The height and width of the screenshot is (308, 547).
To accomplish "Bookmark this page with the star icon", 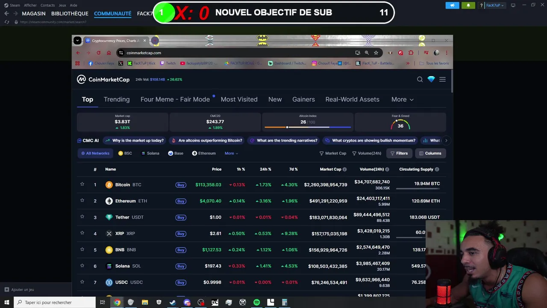I will [x=376, y=53].
